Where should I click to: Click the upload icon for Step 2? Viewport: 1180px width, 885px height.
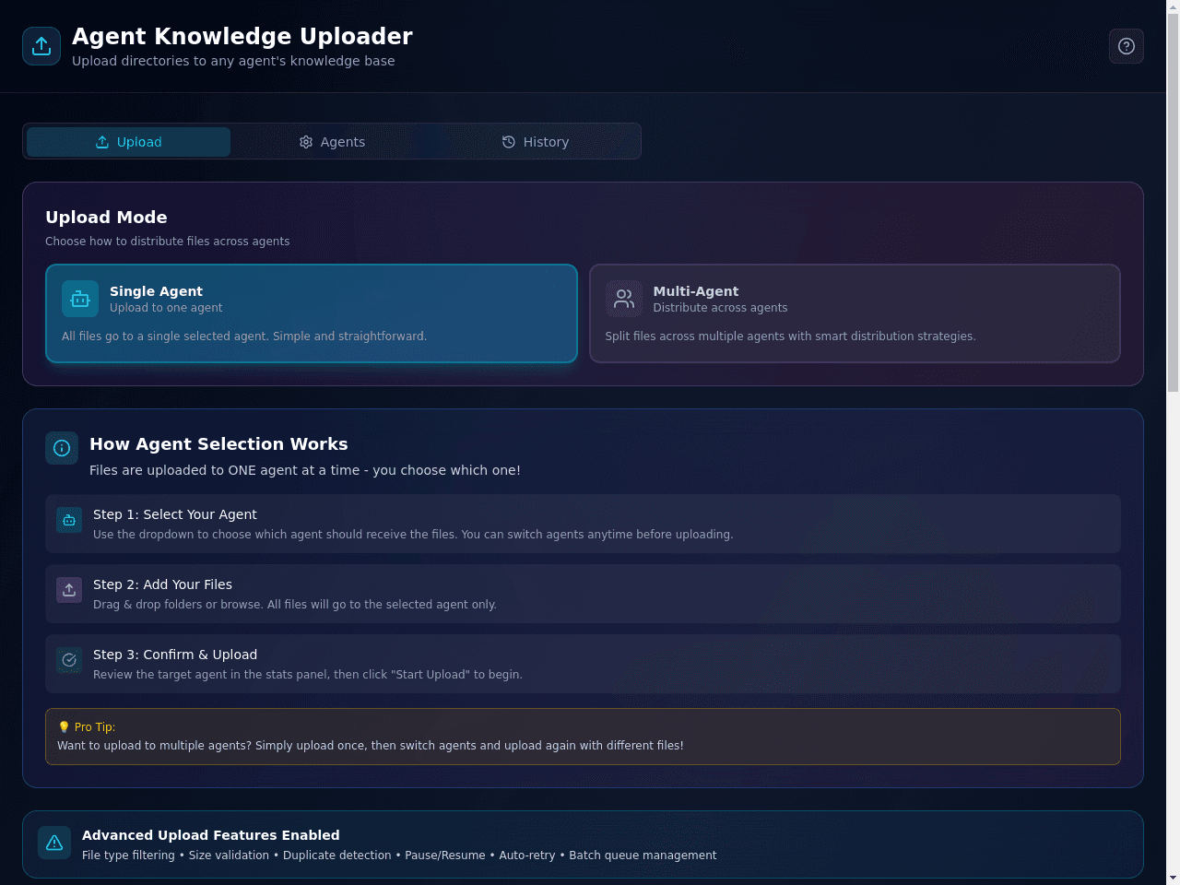(x=69, y=590)
